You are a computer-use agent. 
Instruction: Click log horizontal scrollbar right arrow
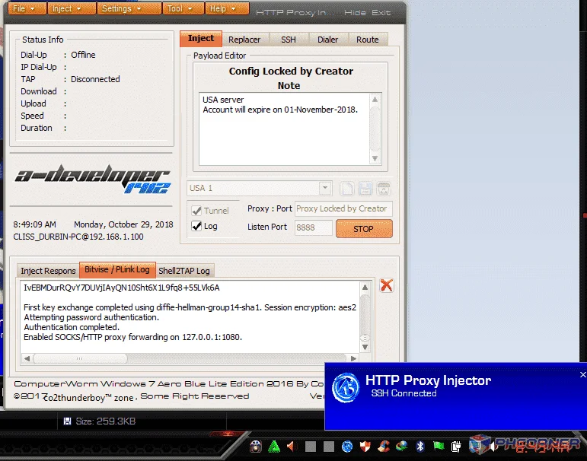pyautogui.click(x=353, y=358)
